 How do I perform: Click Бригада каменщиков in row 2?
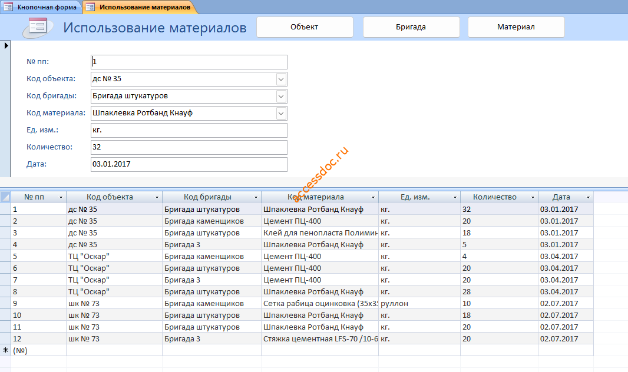pyautogui.click(x=211, y=221)
